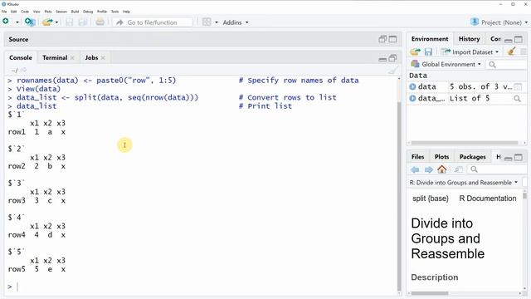
Task: Open the Build menu
Action: (75, 12)
